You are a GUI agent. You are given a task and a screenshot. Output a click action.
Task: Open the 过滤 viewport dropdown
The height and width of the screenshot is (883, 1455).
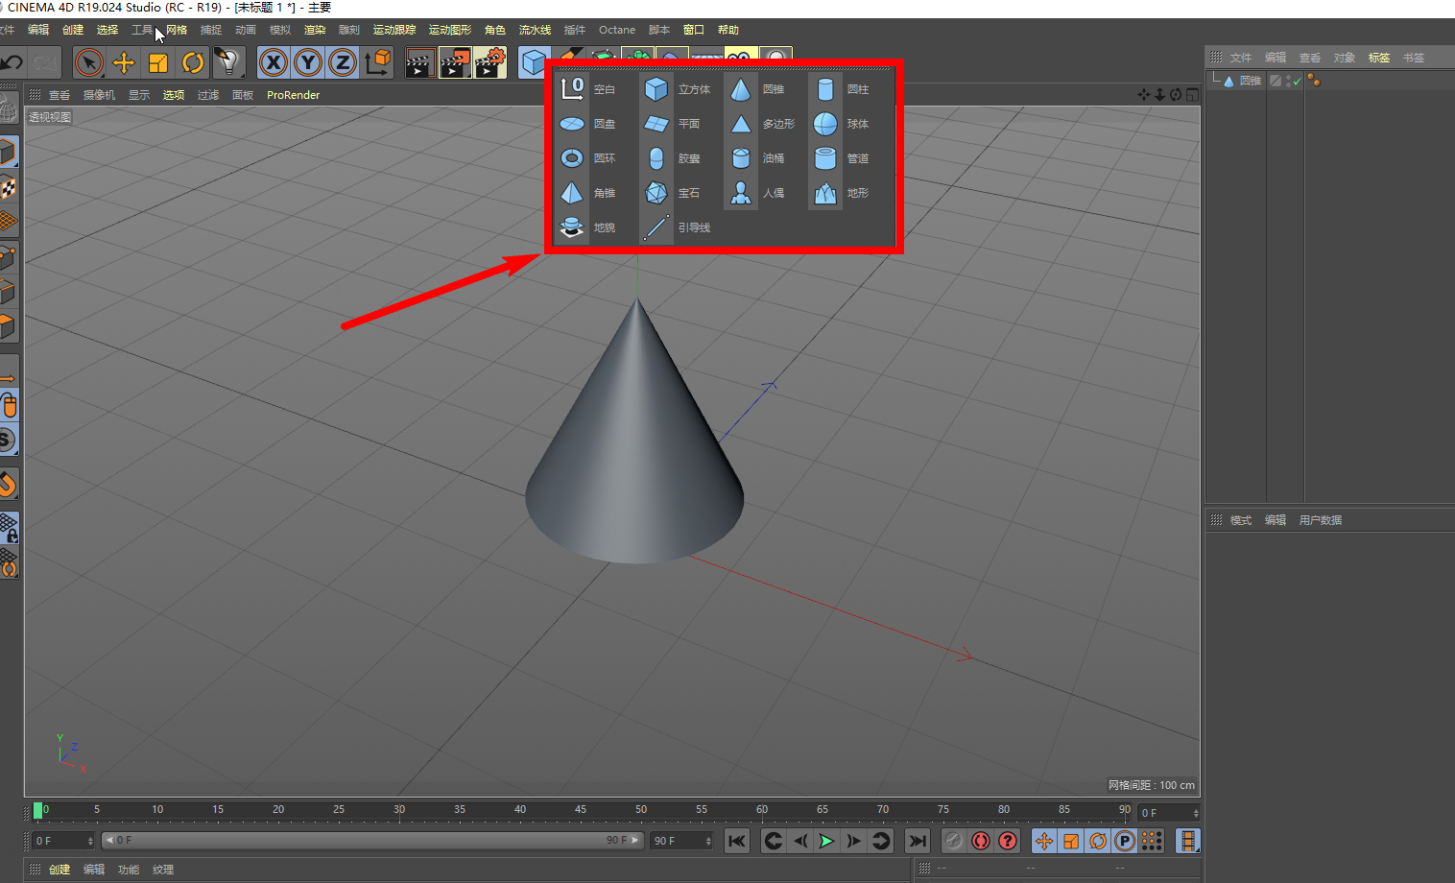(x=208, y=95)
